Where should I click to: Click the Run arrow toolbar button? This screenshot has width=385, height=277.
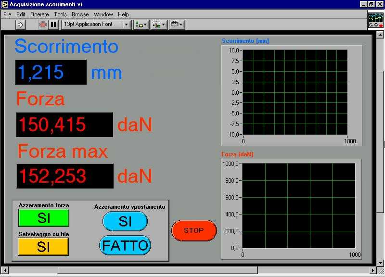click(x=20, y=25)
